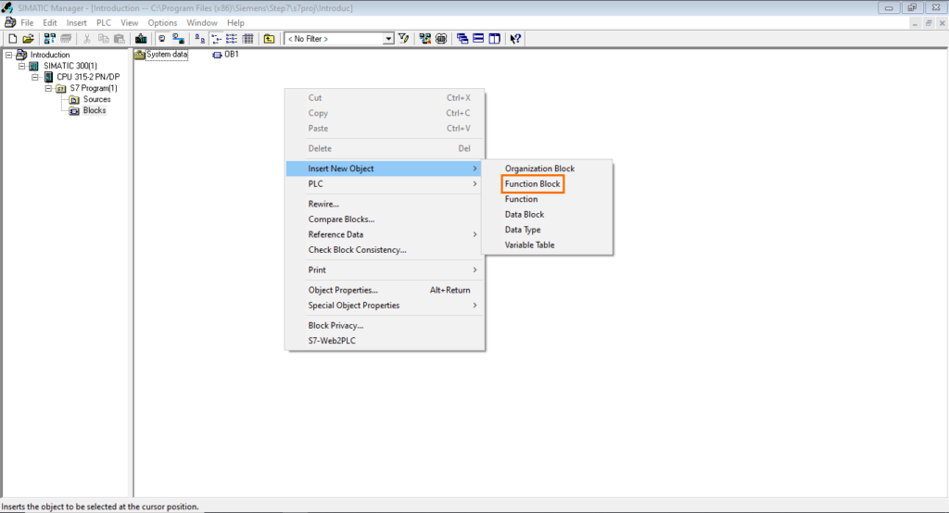Select CPU 315-2 PN/DP in tree
This screenshot has width=949, height=513.
(88, 77)
